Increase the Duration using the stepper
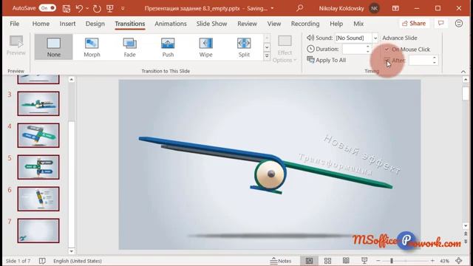473x266 pixels. 368,47
